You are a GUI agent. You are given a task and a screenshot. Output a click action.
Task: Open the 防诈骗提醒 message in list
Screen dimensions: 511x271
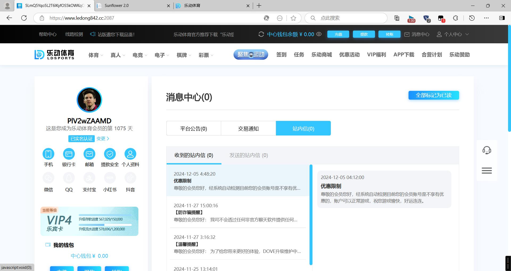point(238,213)
